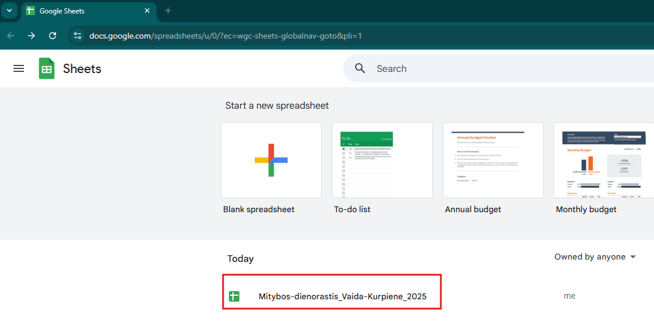Open the Annual budget template thumbnail

point(493,160)
